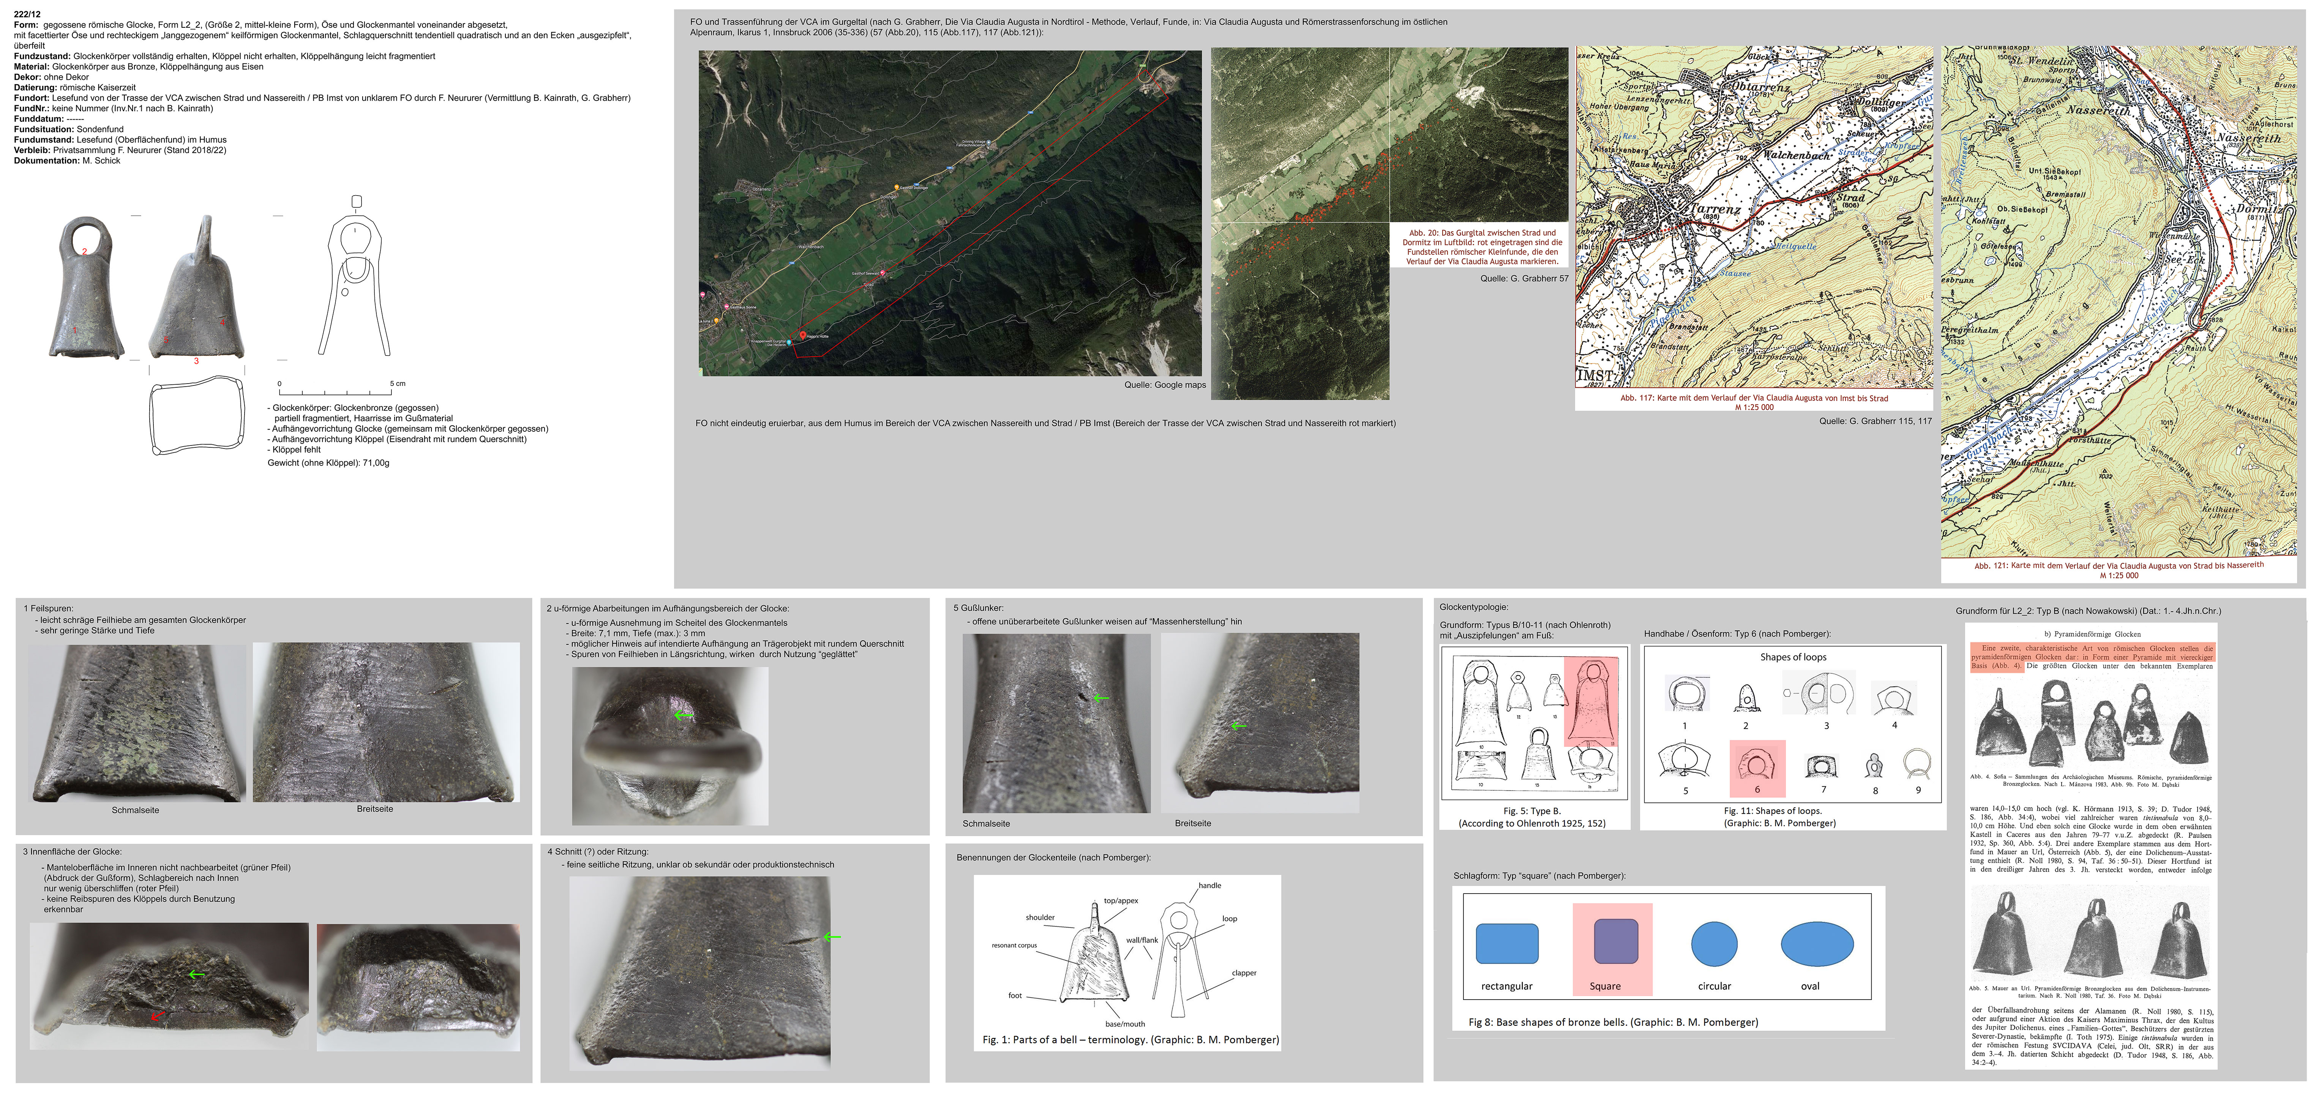Click the green arrow in the u-shaped notch photo
This screenshot has width=2324, height=1096.
coord(684,715)
